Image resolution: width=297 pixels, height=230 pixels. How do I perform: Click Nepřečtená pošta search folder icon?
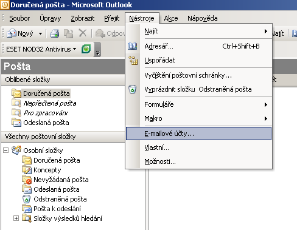point(16,103)
